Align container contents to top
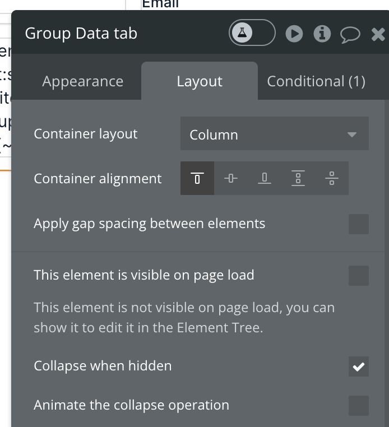 click(197, 179)
